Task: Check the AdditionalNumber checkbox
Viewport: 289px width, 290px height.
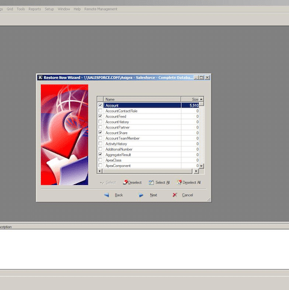Action: [100, 149]
